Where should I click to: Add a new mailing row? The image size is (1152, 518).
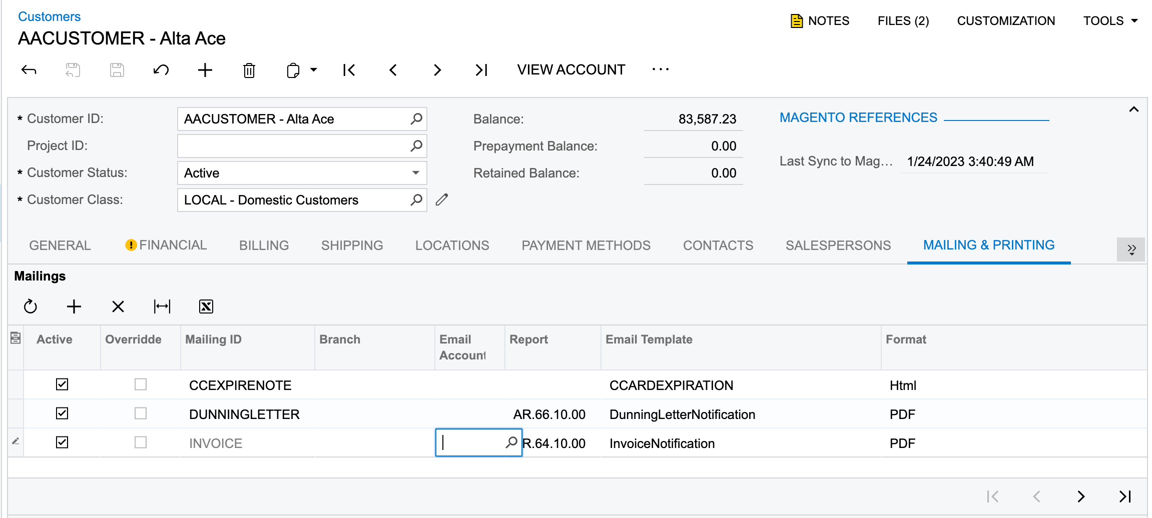[74, 306]
